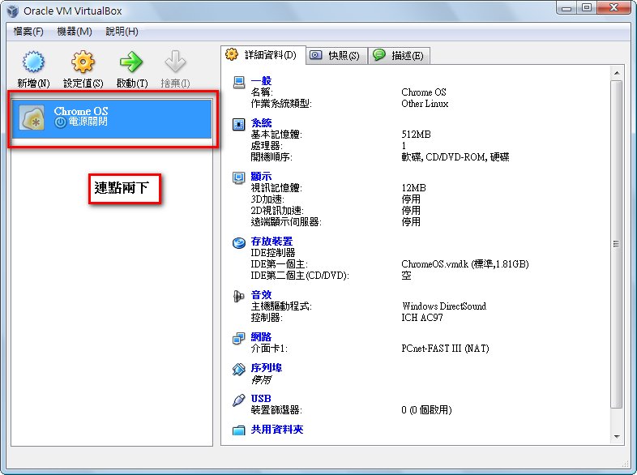This screenshot has width=637, height=475.
Task: Click the VirtualBox cube title bar icon
Action: [13, 11]
